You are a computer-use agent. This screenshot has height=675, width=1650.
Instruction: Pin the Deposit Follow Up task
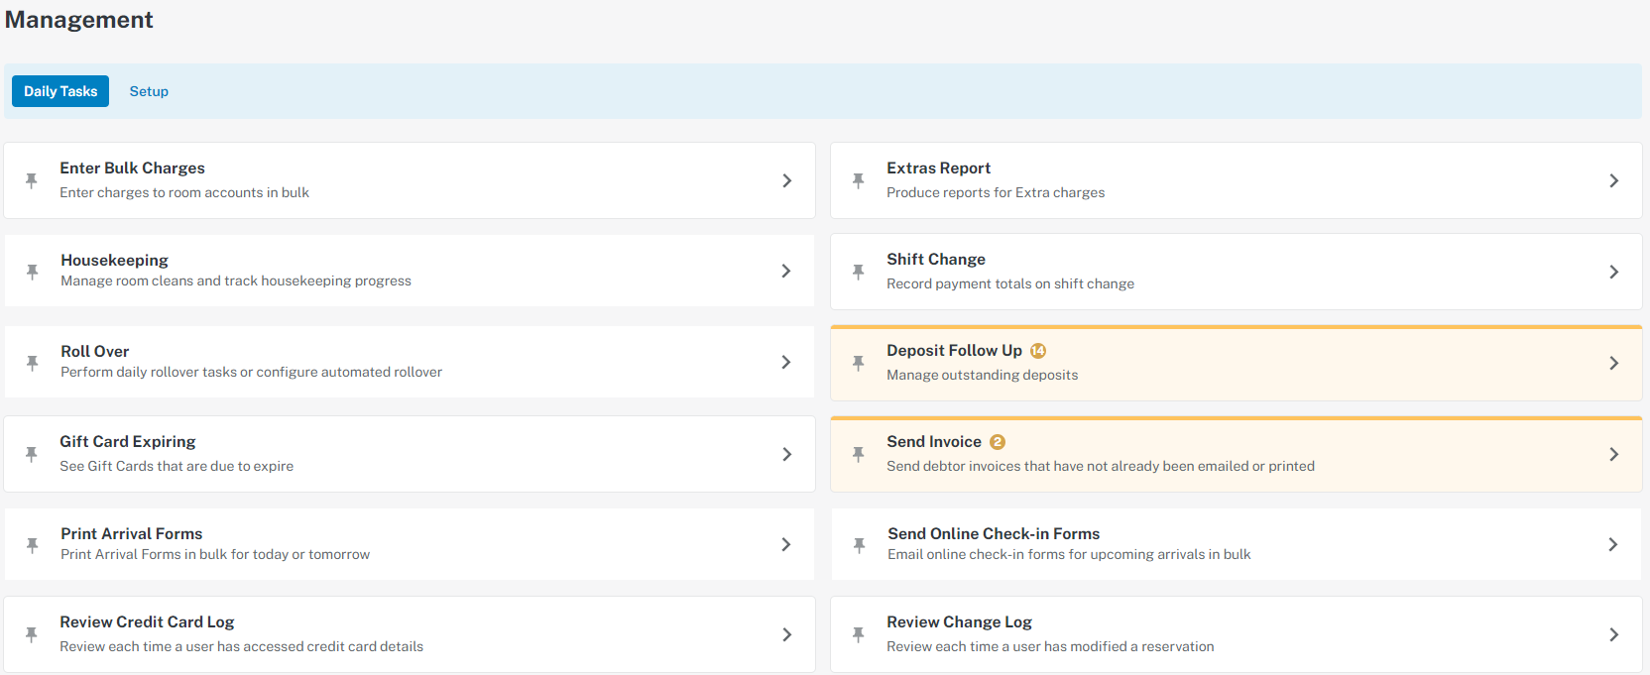coord(859,363)
